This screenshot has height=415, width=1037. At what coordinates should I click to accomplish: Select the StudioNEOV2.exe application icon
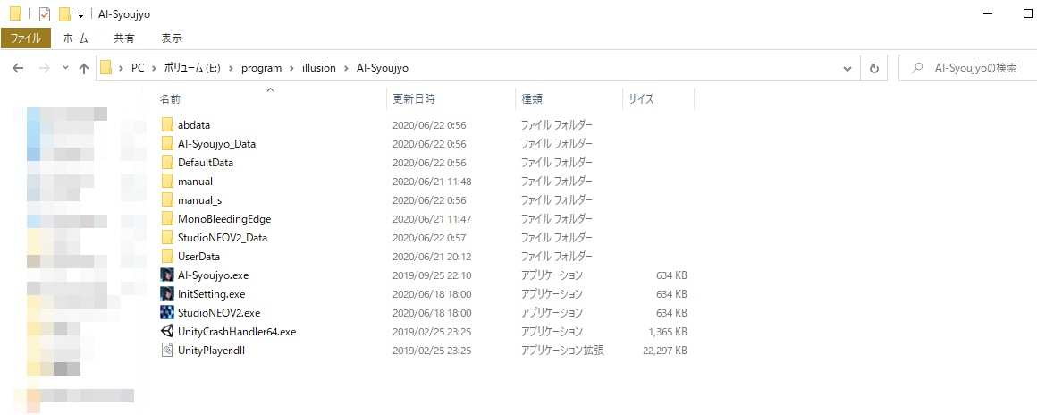click(x=166, y=312)
